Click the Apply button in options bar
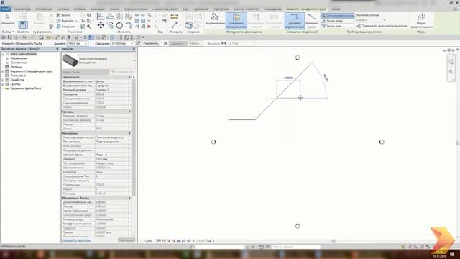Screen dimensions: 460x259 151,43
